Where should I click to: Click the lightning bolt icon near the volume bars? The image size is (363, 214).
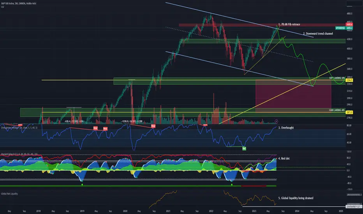(276, 121)
